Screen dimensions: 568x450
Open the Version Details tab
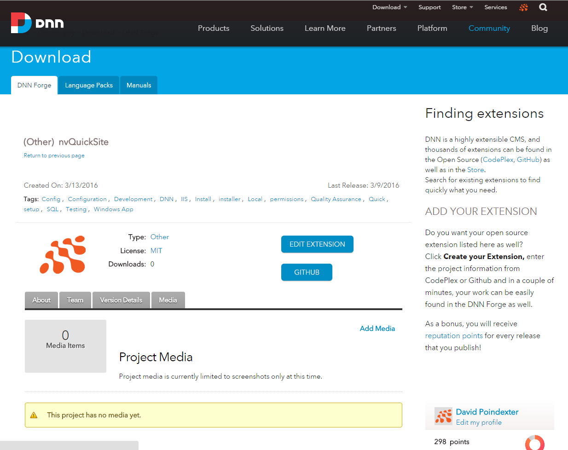(121, 300)
